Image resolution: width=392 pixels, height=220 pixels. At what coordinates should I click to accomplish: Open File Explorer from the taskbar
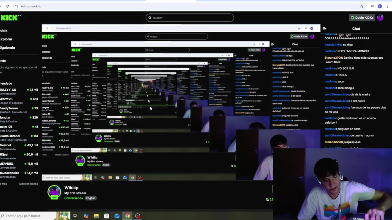tap(96, 216)
